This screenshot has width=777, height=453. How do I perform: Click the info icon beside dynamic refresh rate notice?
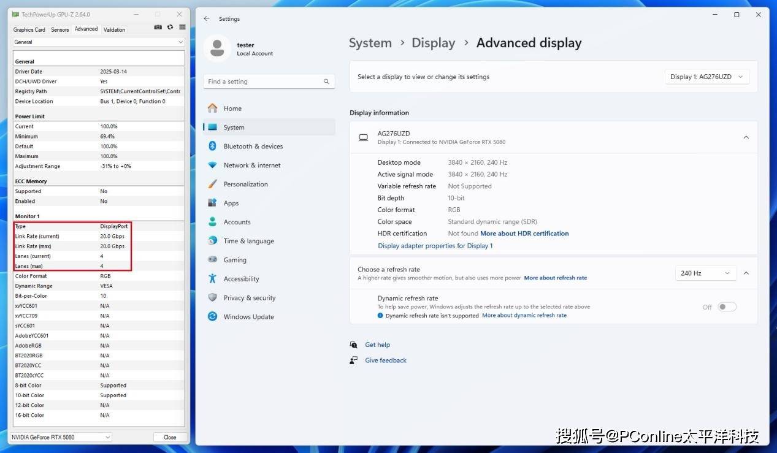click(380, 316)
